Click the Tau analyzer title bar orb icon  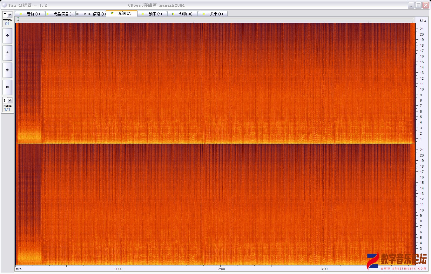coord(4,5)
